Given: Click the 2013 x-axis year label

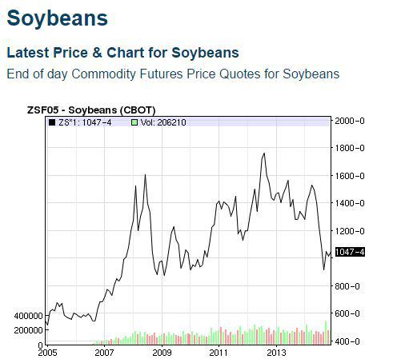Looking at the screenshot, I should tap(276, 353).
